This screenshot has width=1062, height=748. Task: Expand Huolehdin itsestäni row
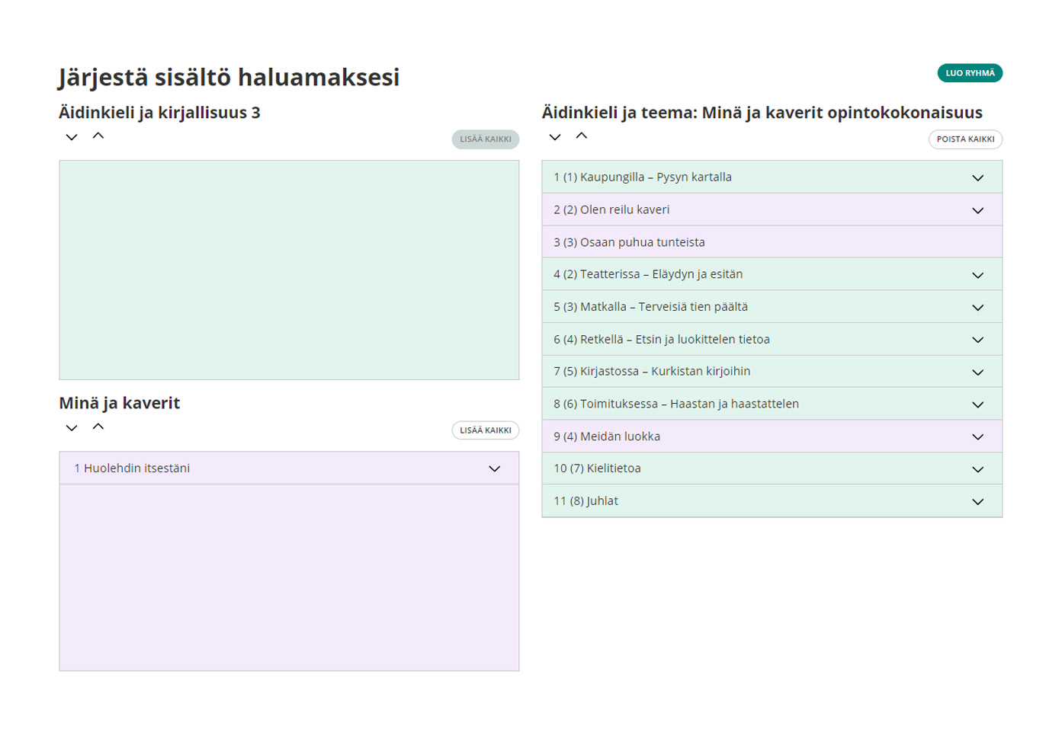pos(494,468)
